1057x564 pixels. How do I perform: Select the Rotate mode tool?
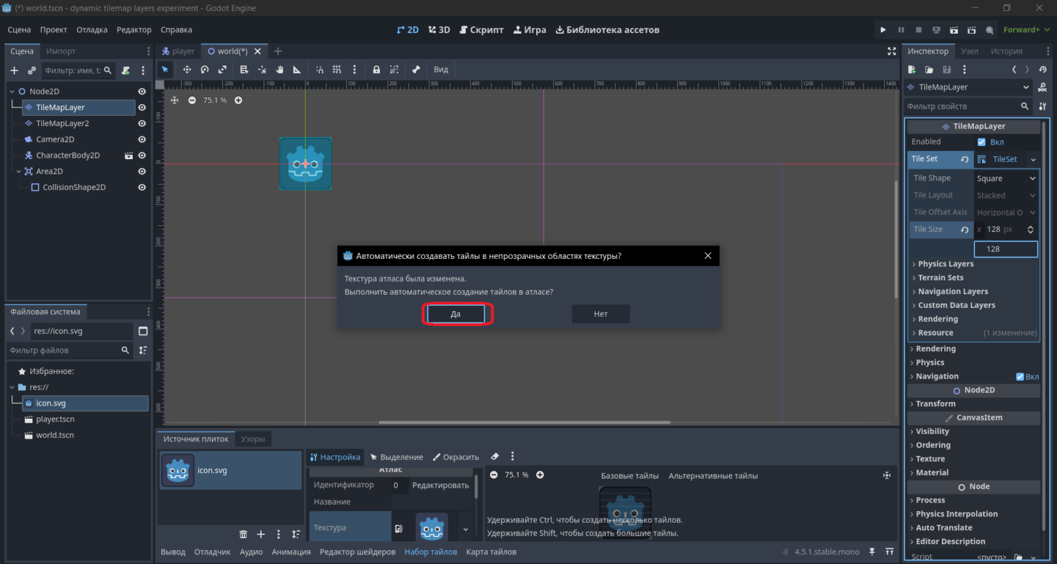pos(204,70)
